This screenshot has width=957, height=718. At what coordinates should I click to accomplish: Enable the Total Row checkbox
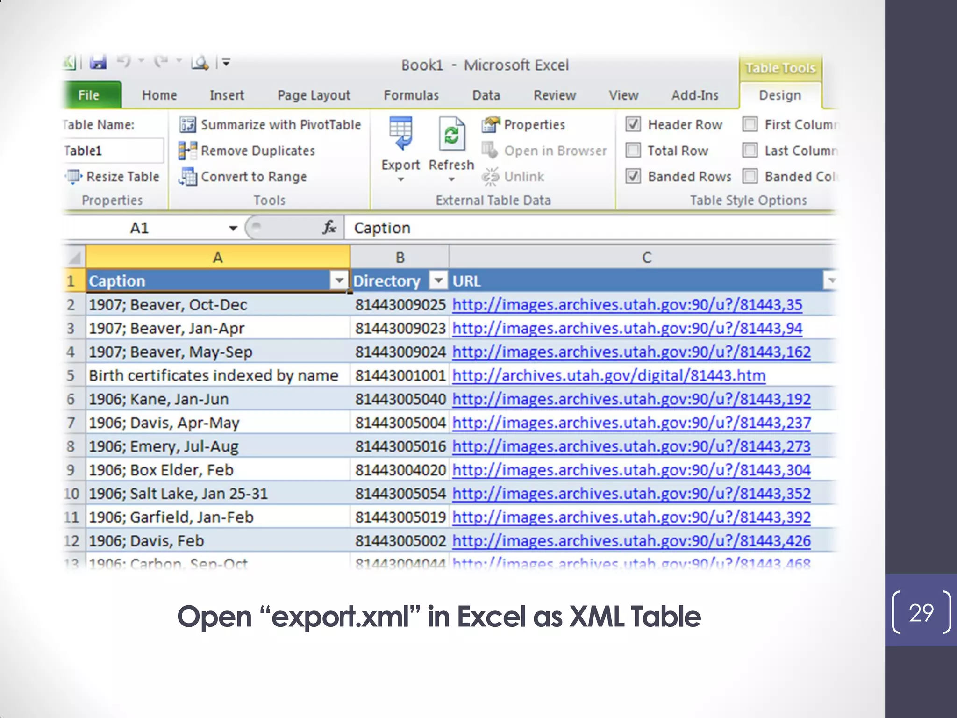633,151
